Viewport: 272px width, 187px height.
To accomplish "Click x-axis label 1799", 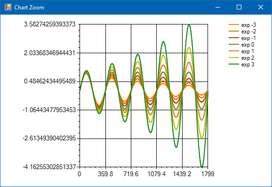I will [208, 174].
